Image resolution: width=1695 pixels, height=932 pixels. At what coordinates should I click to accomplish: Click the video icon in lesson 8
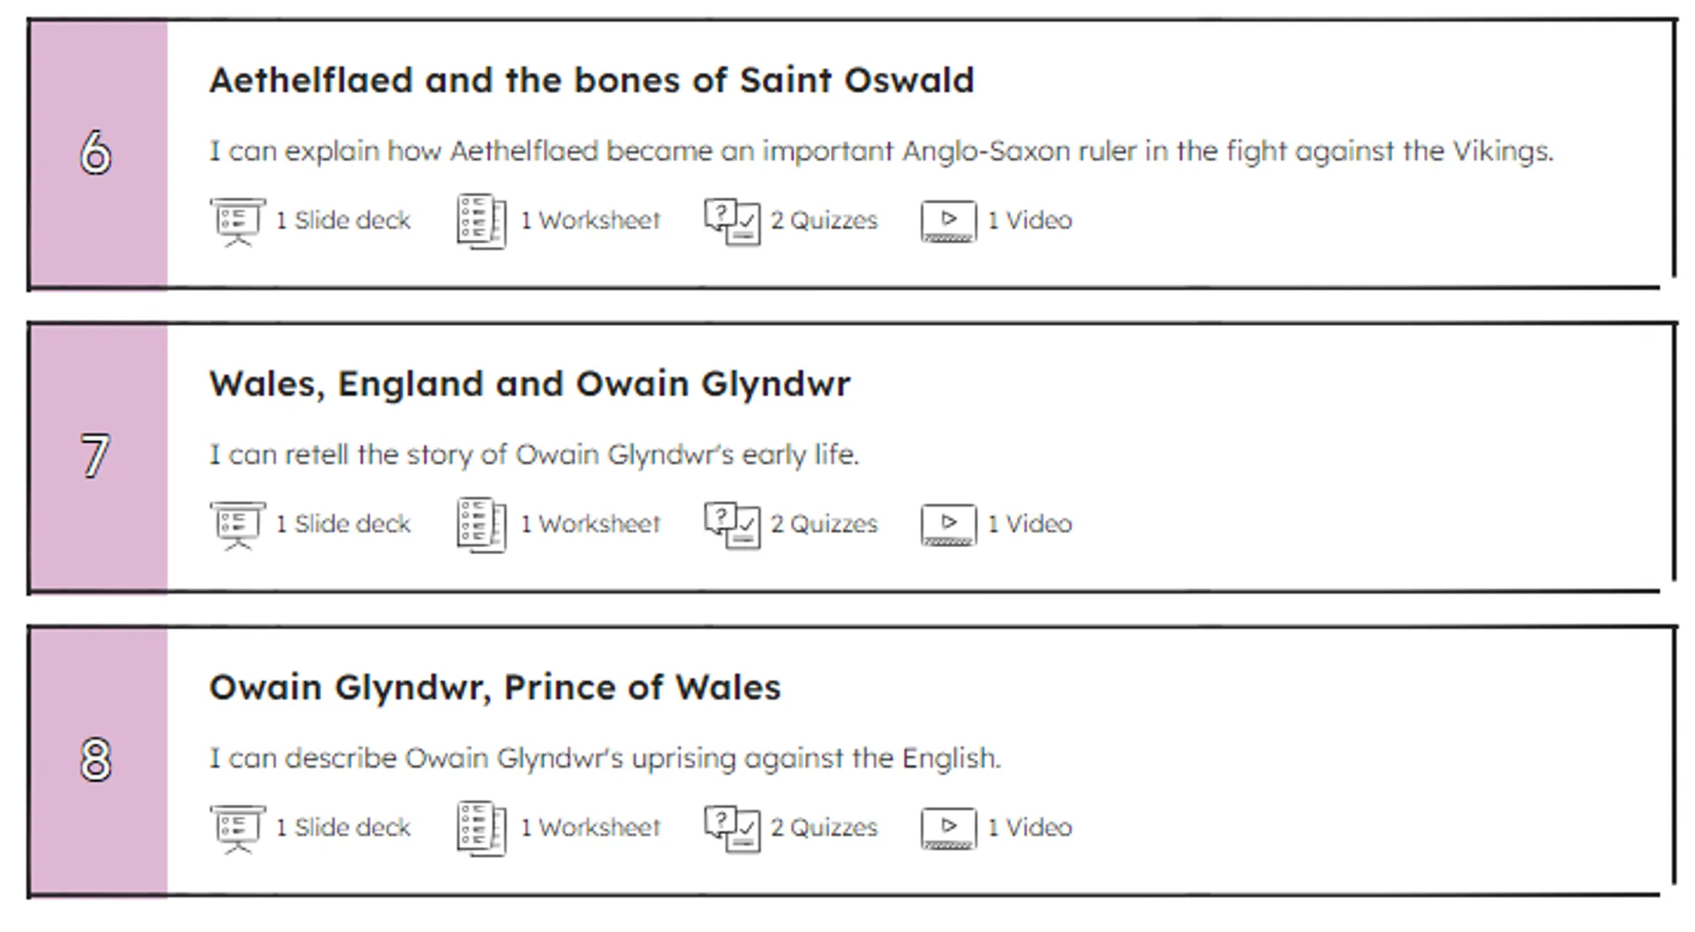[x=948, y=828]
